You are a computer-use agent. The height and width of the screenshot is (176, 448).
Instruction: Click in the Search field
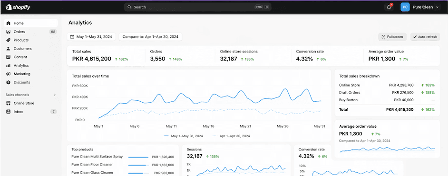197,7
